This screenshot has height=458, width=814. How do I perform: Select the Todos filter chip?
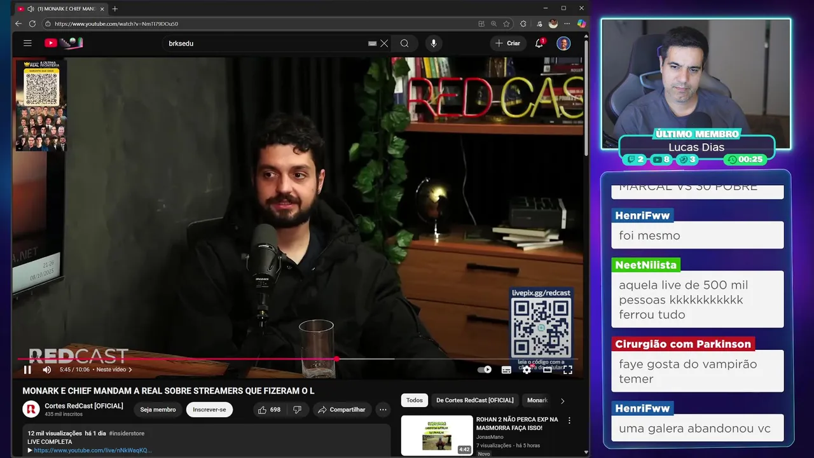point(415,400)
